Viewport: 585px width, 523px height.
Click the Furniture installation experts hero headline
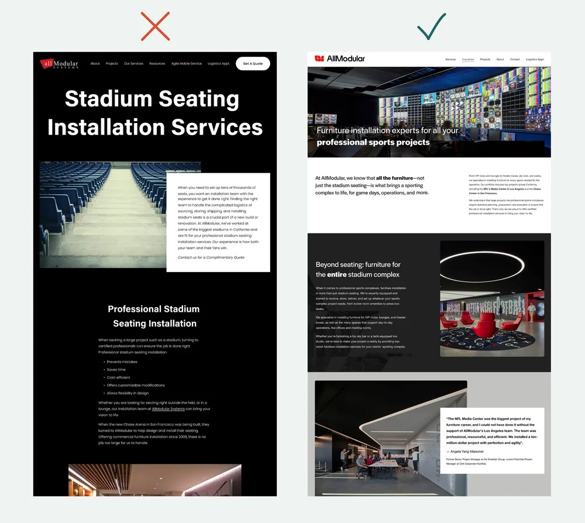387,136
